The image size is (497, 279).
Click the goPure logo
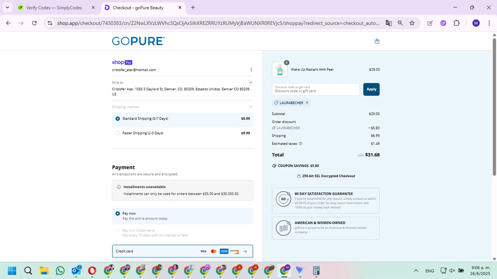click(138, 41)
